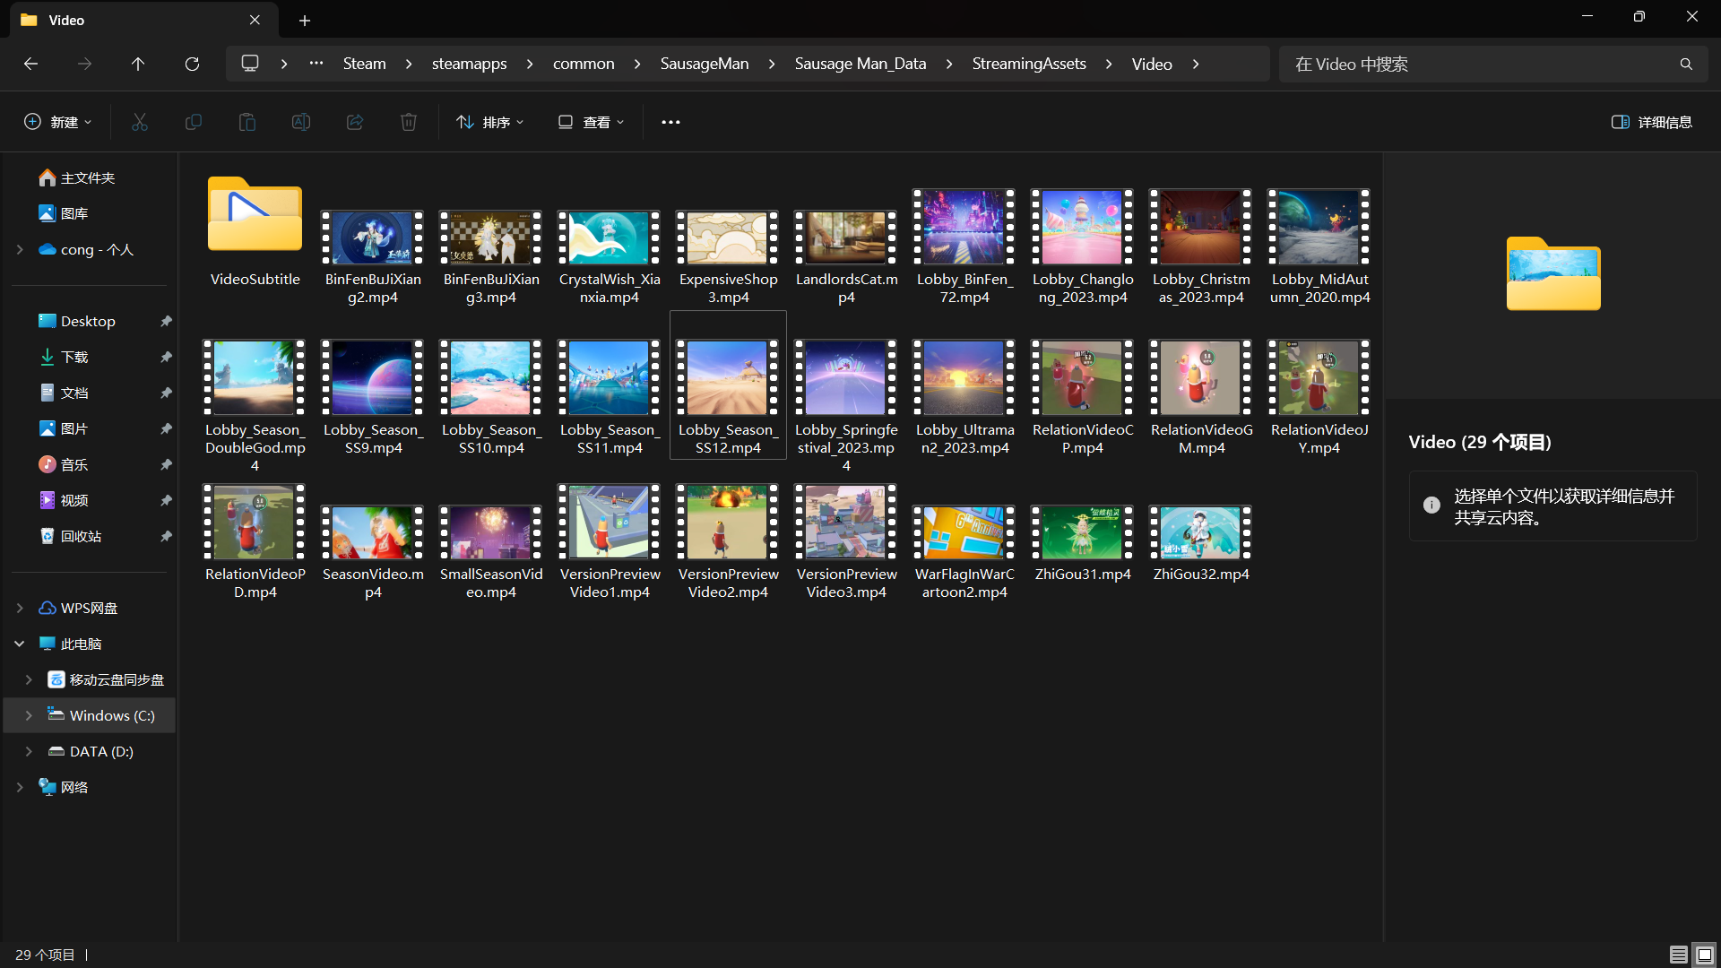
Task: Navigate to SausageMan breadcrumb
Action: point(705,64)
